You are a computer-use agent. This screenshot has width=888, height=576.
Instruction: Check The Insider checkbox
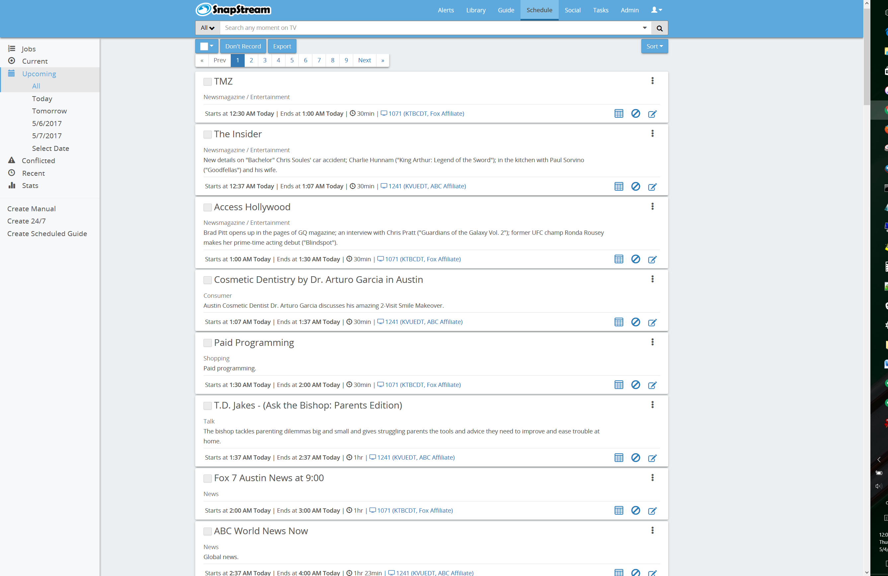tap(207, 135)
